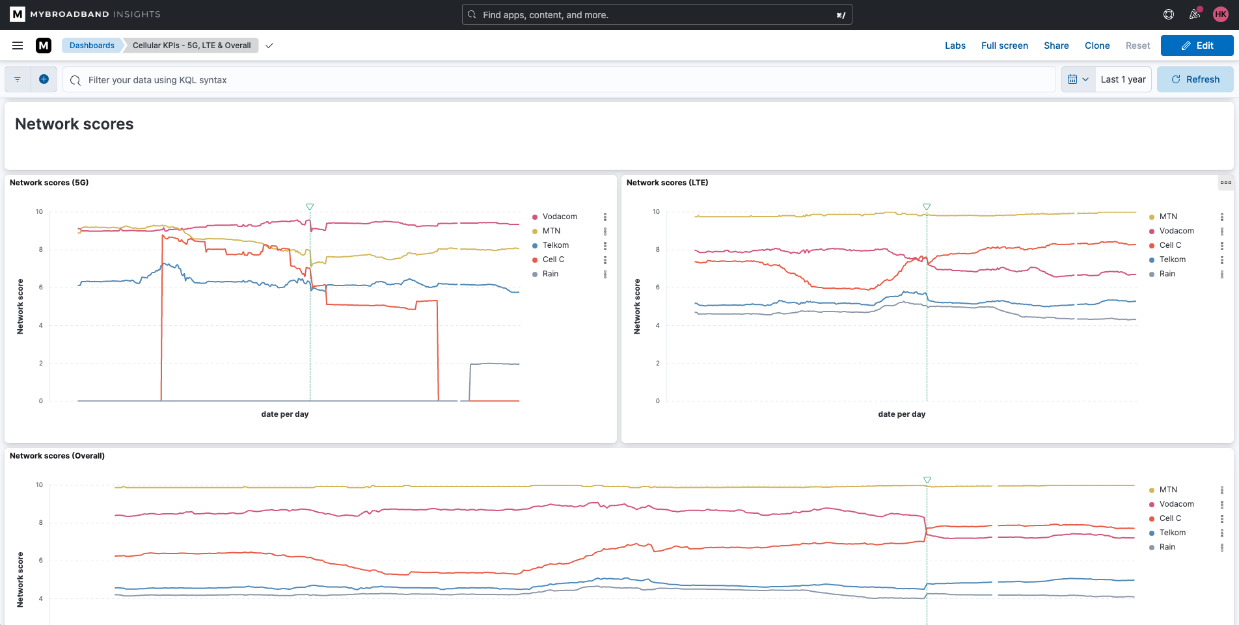Select the Full screen menu option
Image resolution: width=1239 pixels, height=625 pixels.
tap(1005, 46)
